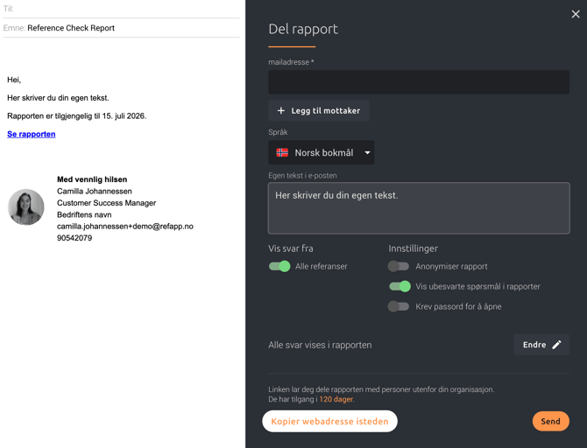Enable Anonymiser rapport toggle
Viewport: 587px width, 448px height.
pyautogui.click(x=399, y=266)
